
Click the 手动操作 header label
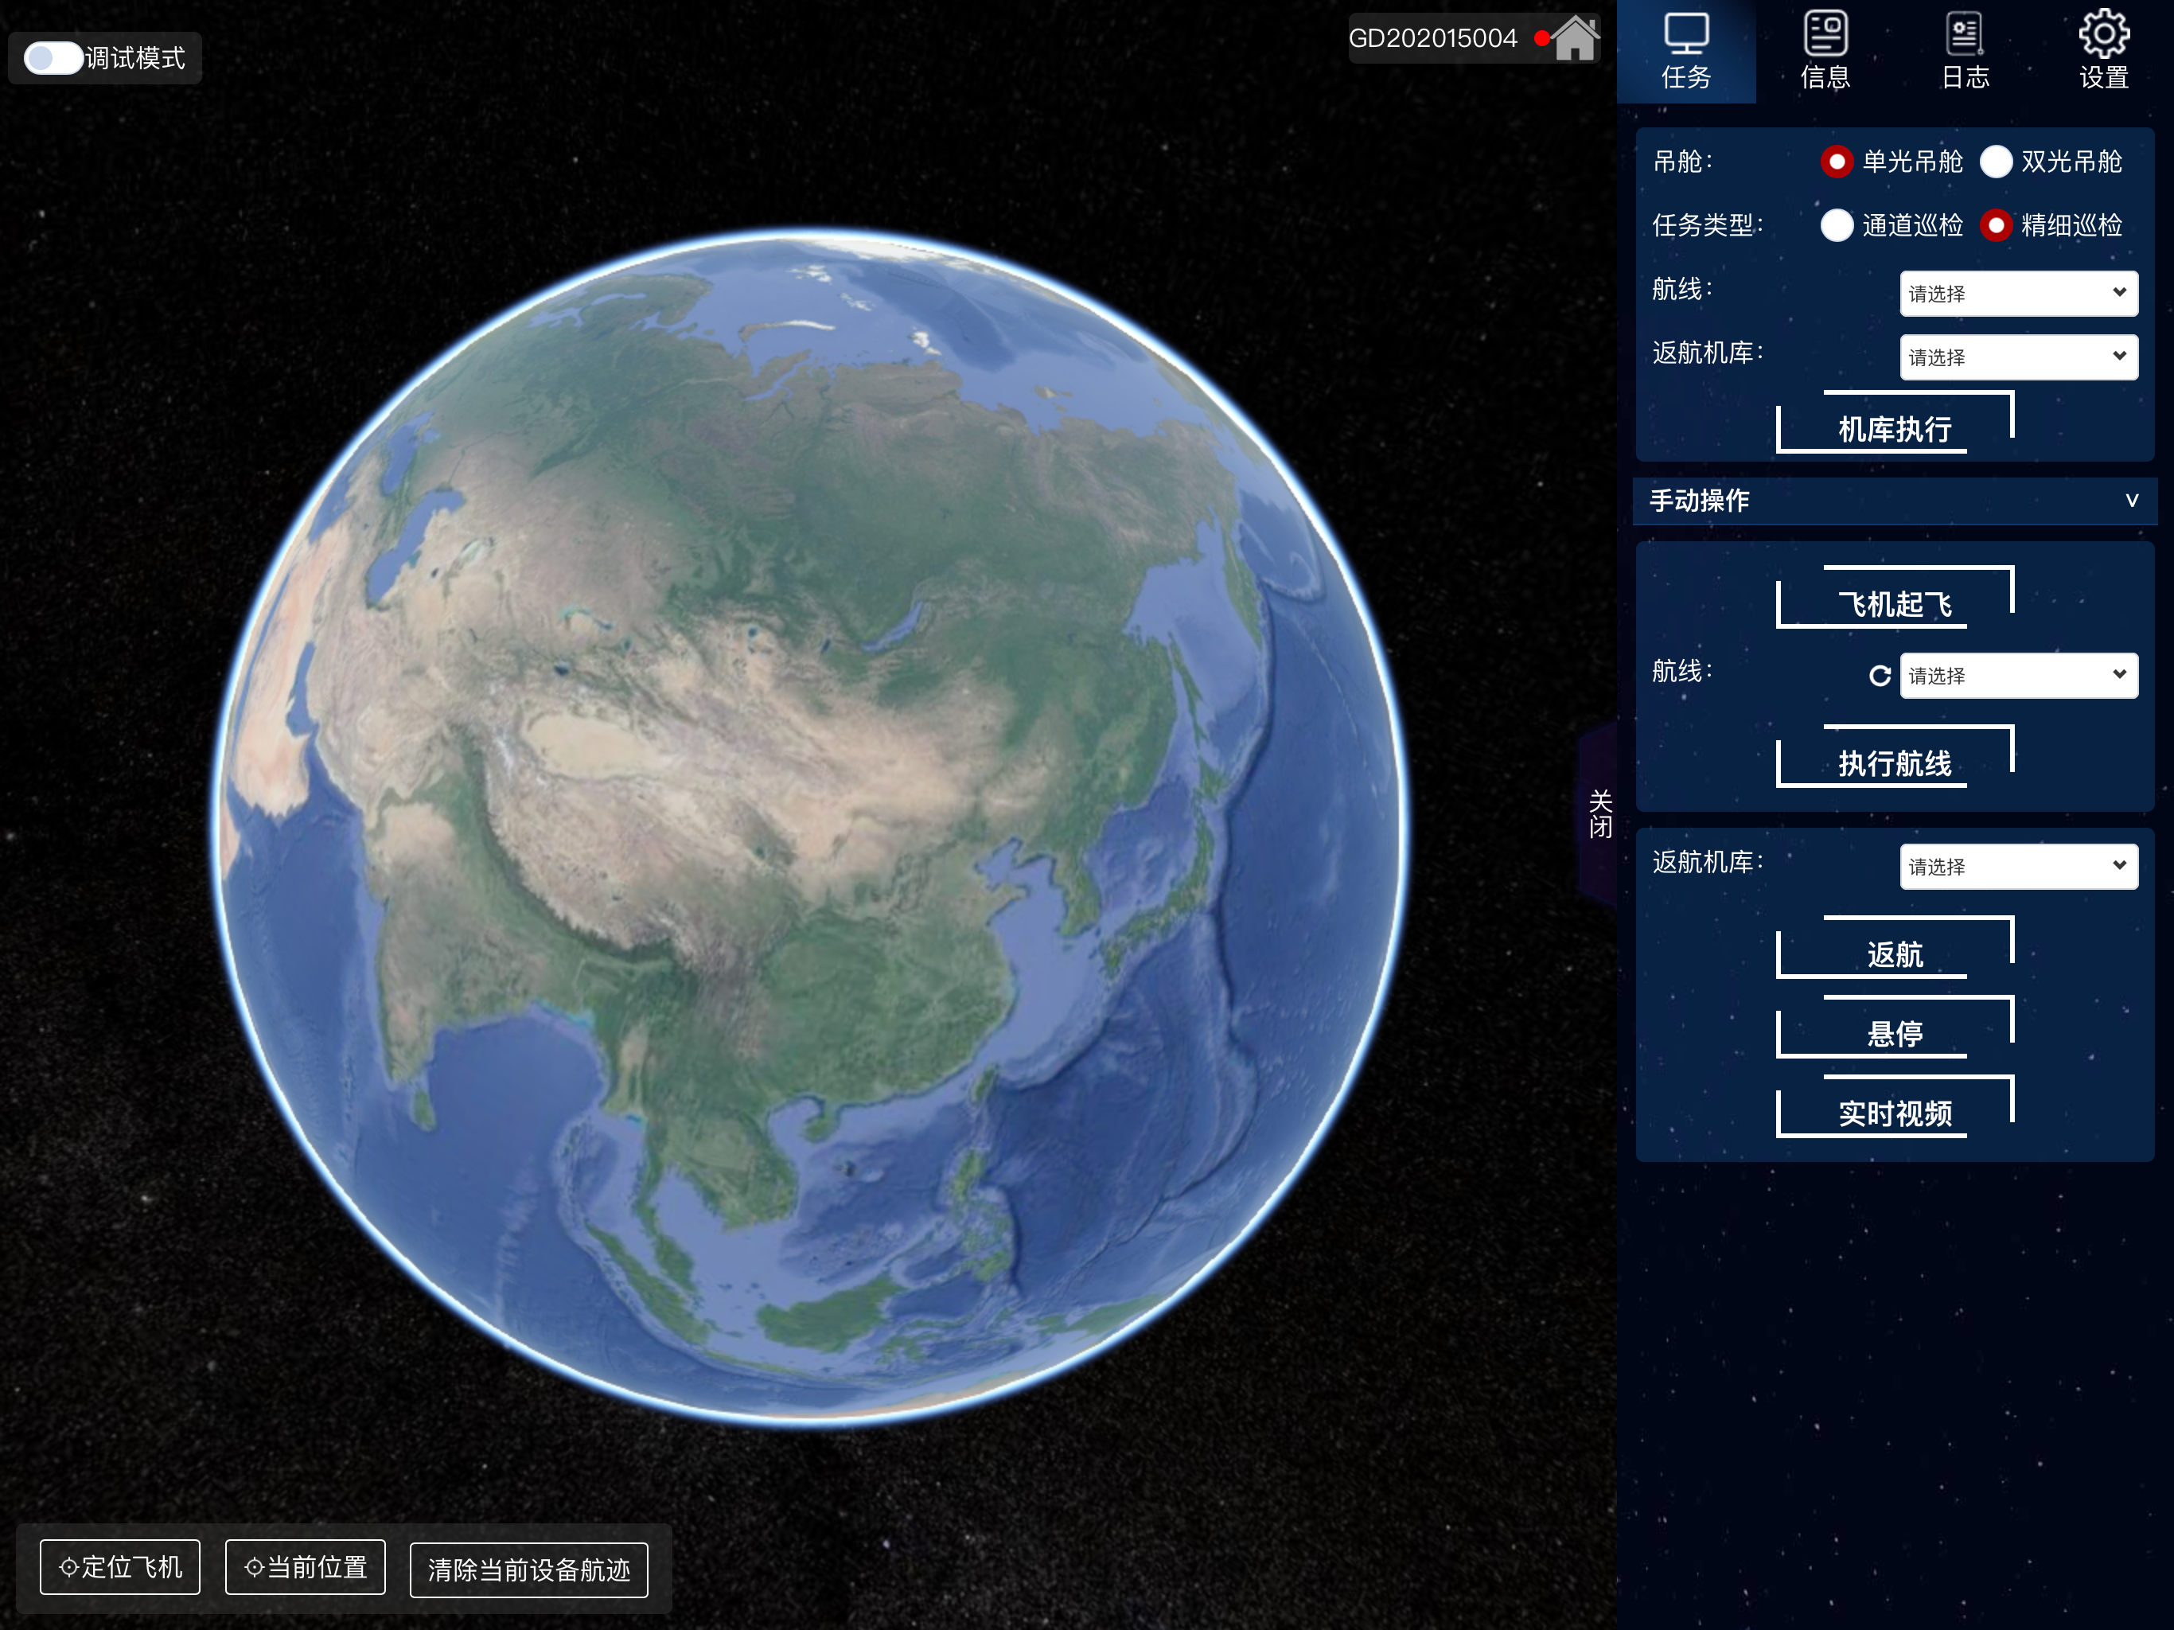coord(1698,501)
